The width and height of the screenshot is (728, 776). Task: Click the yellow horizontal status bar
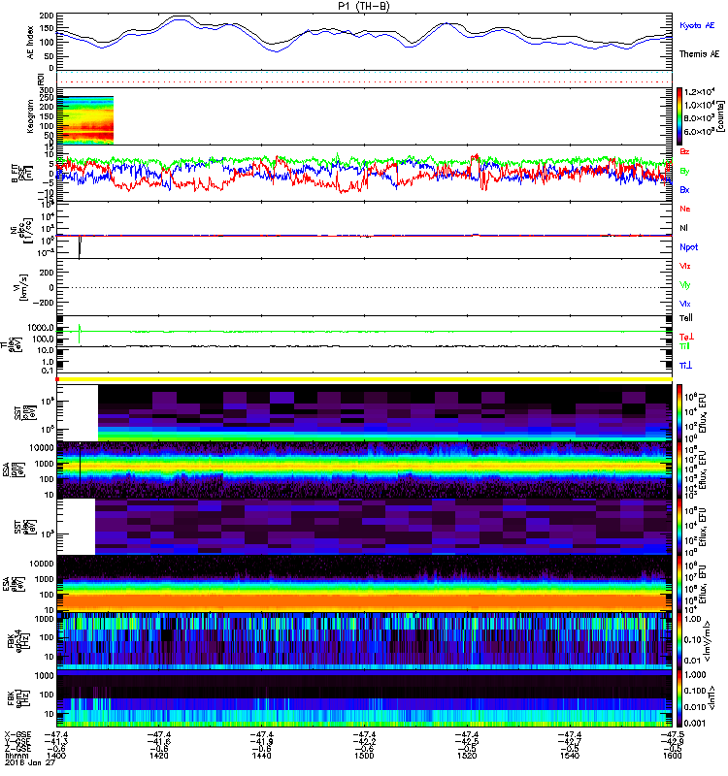click(x=365, y=378)
